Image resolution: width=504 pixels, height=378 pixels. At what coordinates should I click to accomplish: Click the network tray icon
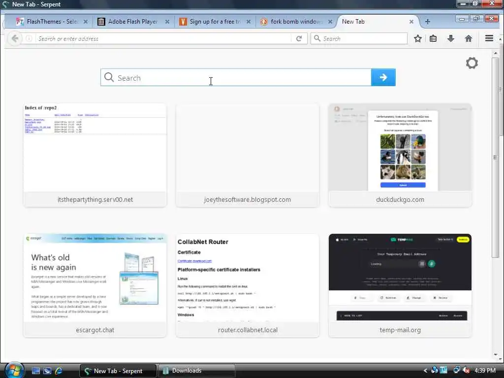(x=456, y=370)
